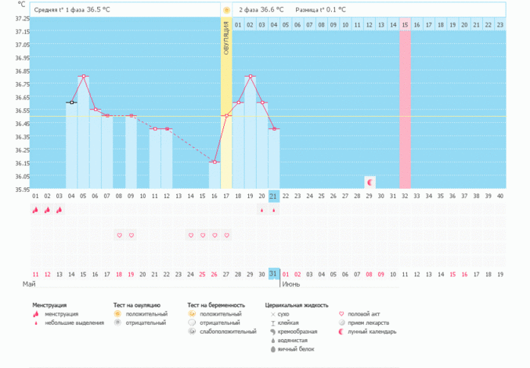Click the sun icon in the header bar
The height and width of the screenshot is (368, 530).
226,10
